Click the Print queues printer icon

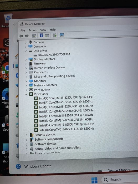[31, 90]
